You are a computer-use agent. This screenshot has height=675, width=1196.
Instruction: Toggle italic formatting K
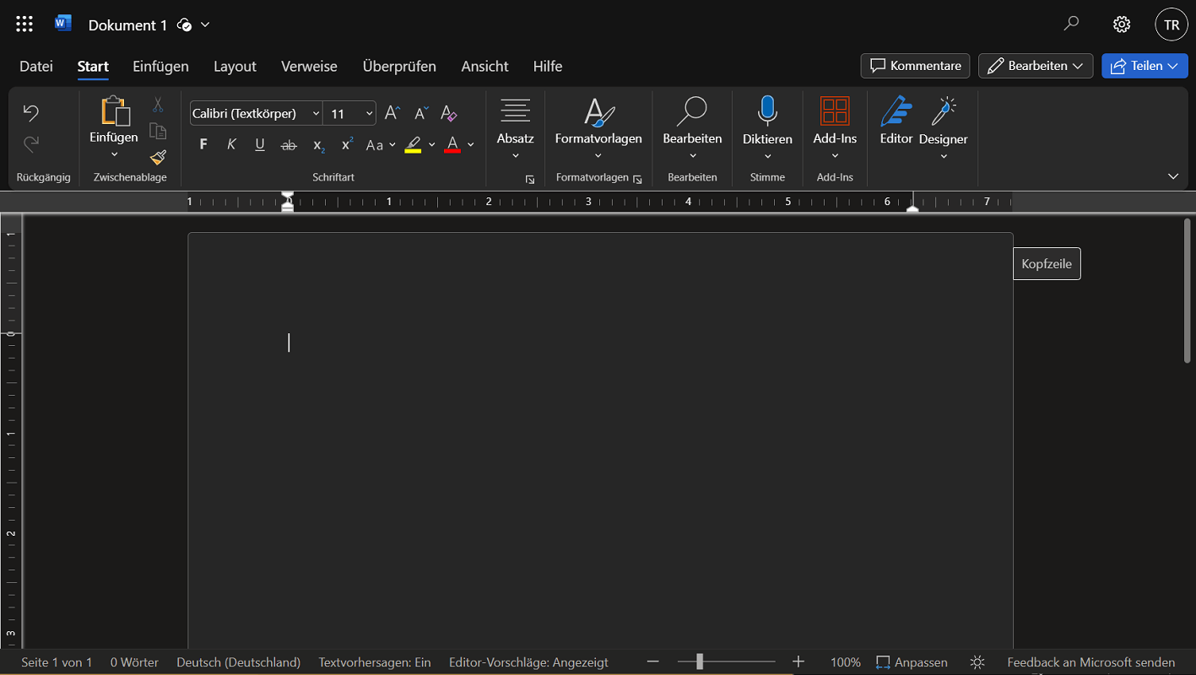point(231,145)
